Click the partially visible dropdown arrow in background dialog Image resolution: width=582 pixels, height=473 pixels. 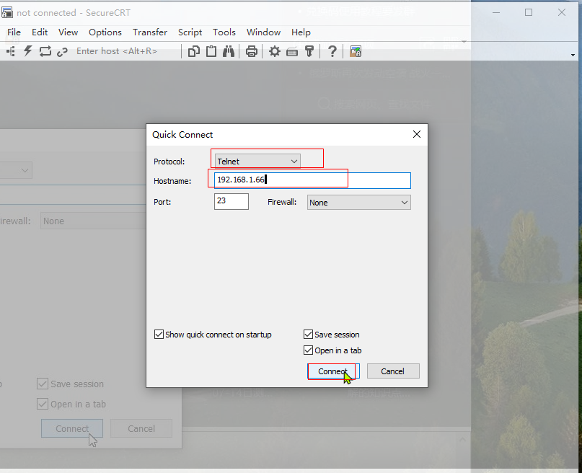(25, 170)
